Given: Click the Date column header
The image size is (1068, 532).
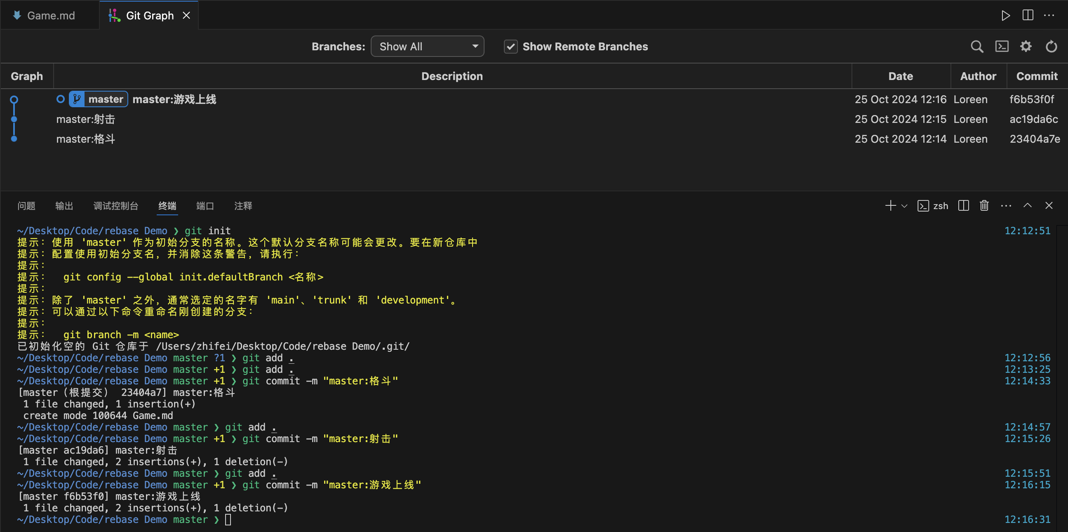Looking at the screenshot, I should coord(901,76).
